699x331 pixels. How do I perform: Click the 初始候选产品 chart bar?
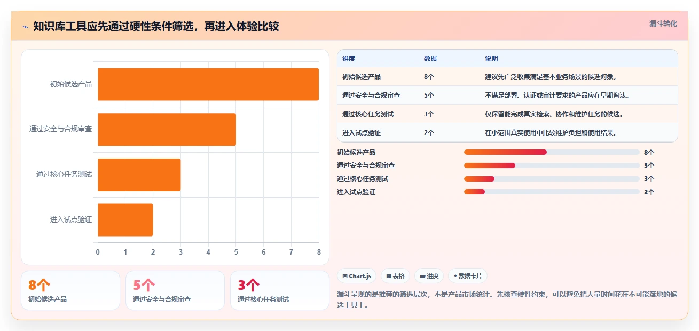point(208,84)
